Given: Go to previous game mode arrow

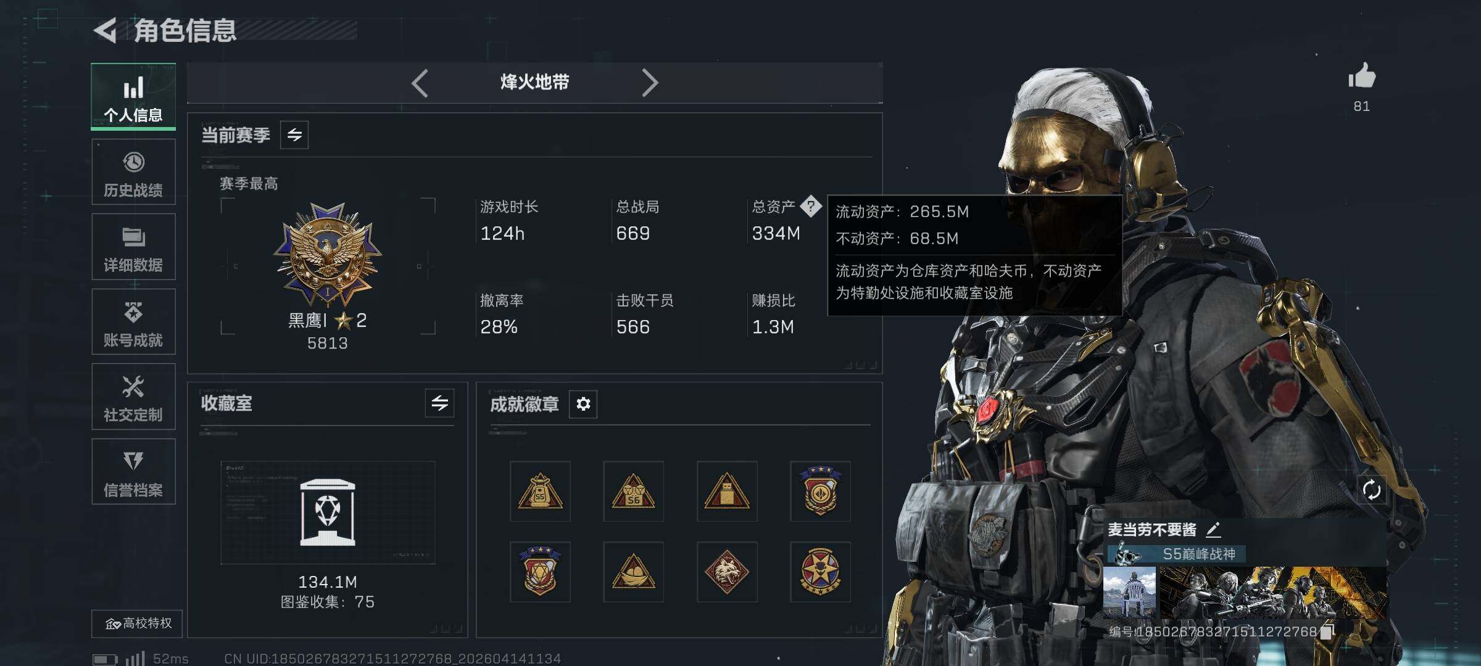Looking at the screenshot, I should point(420,83).
